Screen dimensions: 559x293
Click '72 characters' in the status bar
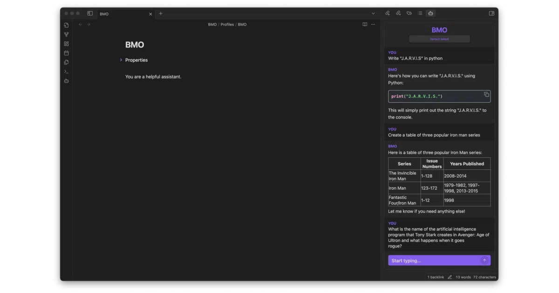485,277
